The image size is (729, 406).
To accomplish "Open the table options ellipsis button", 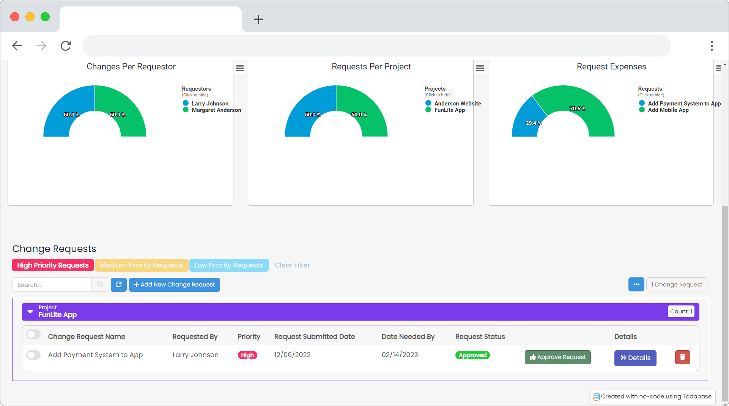I will pos(636,285).
